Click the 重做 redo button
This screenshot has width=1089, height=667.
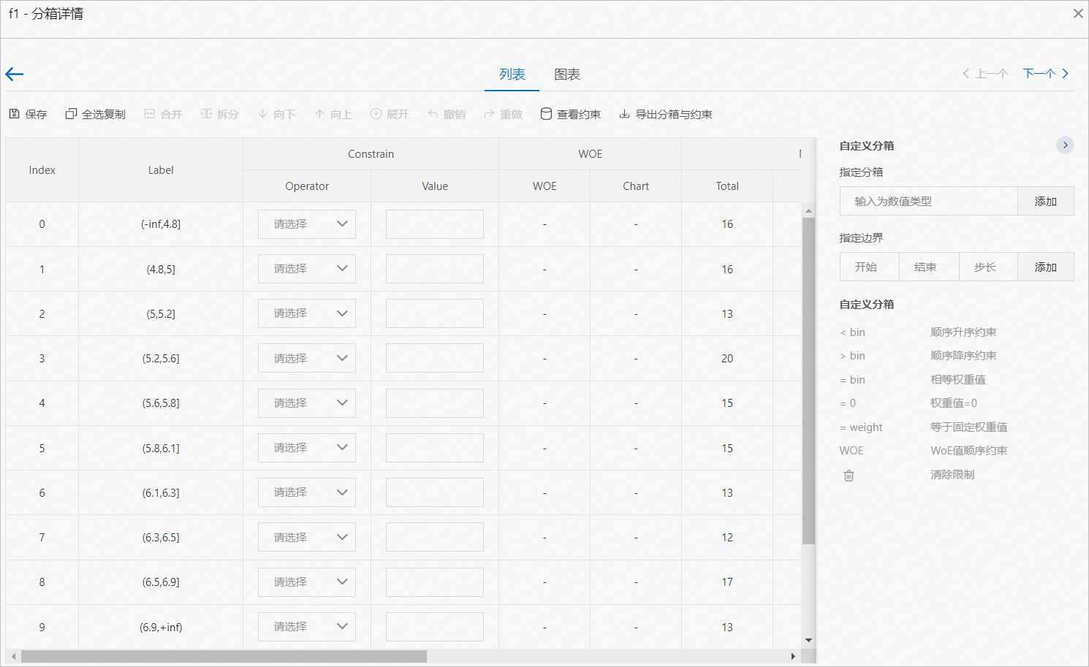click(503, 114)
